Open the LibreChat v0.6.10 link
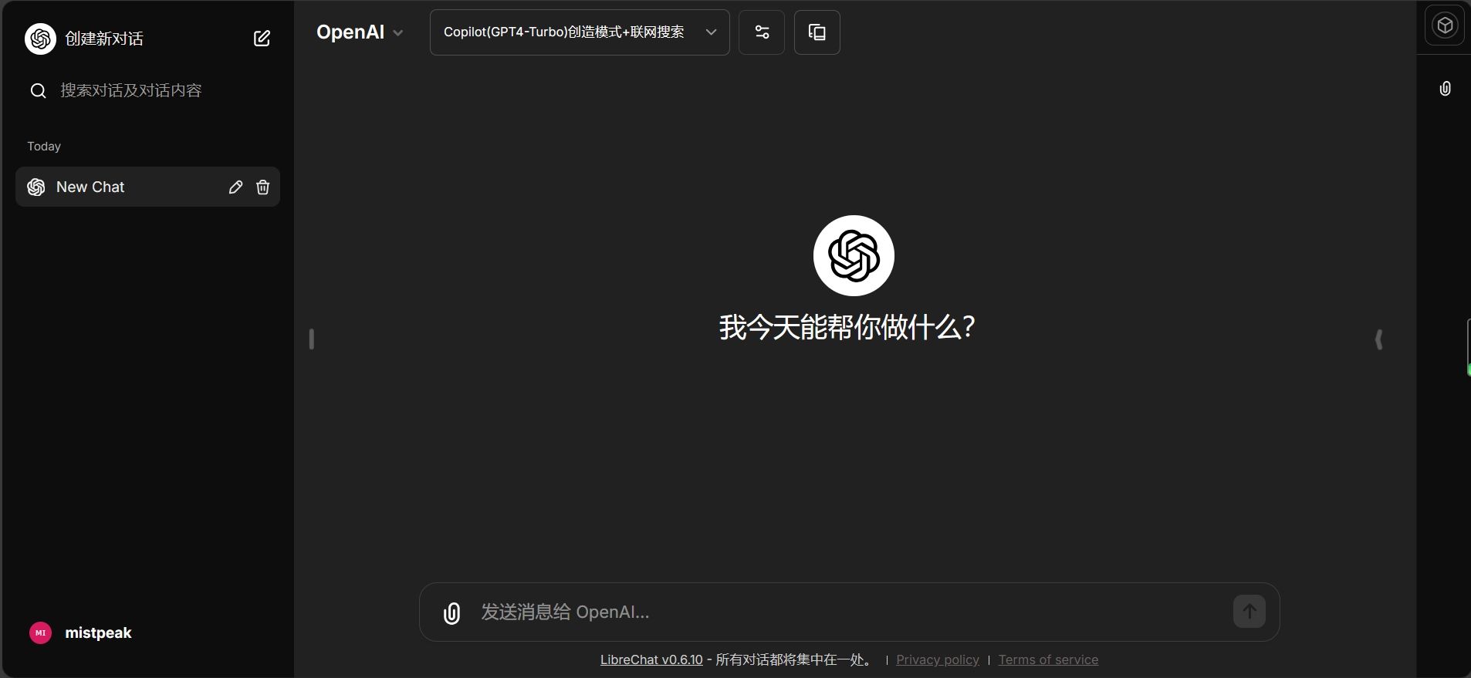Viewport: 1471px width, 678px height. pyautogui.click(x=651, y=660)
